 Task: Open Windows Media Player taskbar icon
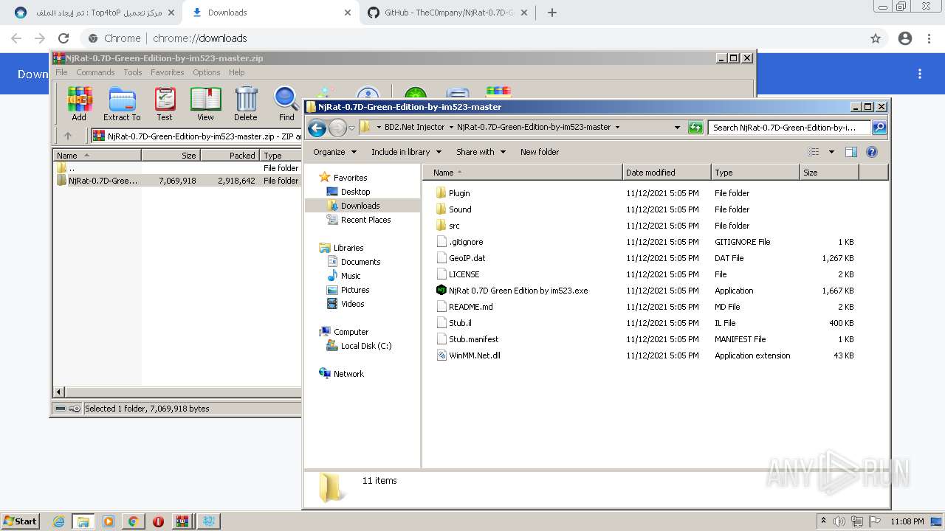(x=109, y=521)
